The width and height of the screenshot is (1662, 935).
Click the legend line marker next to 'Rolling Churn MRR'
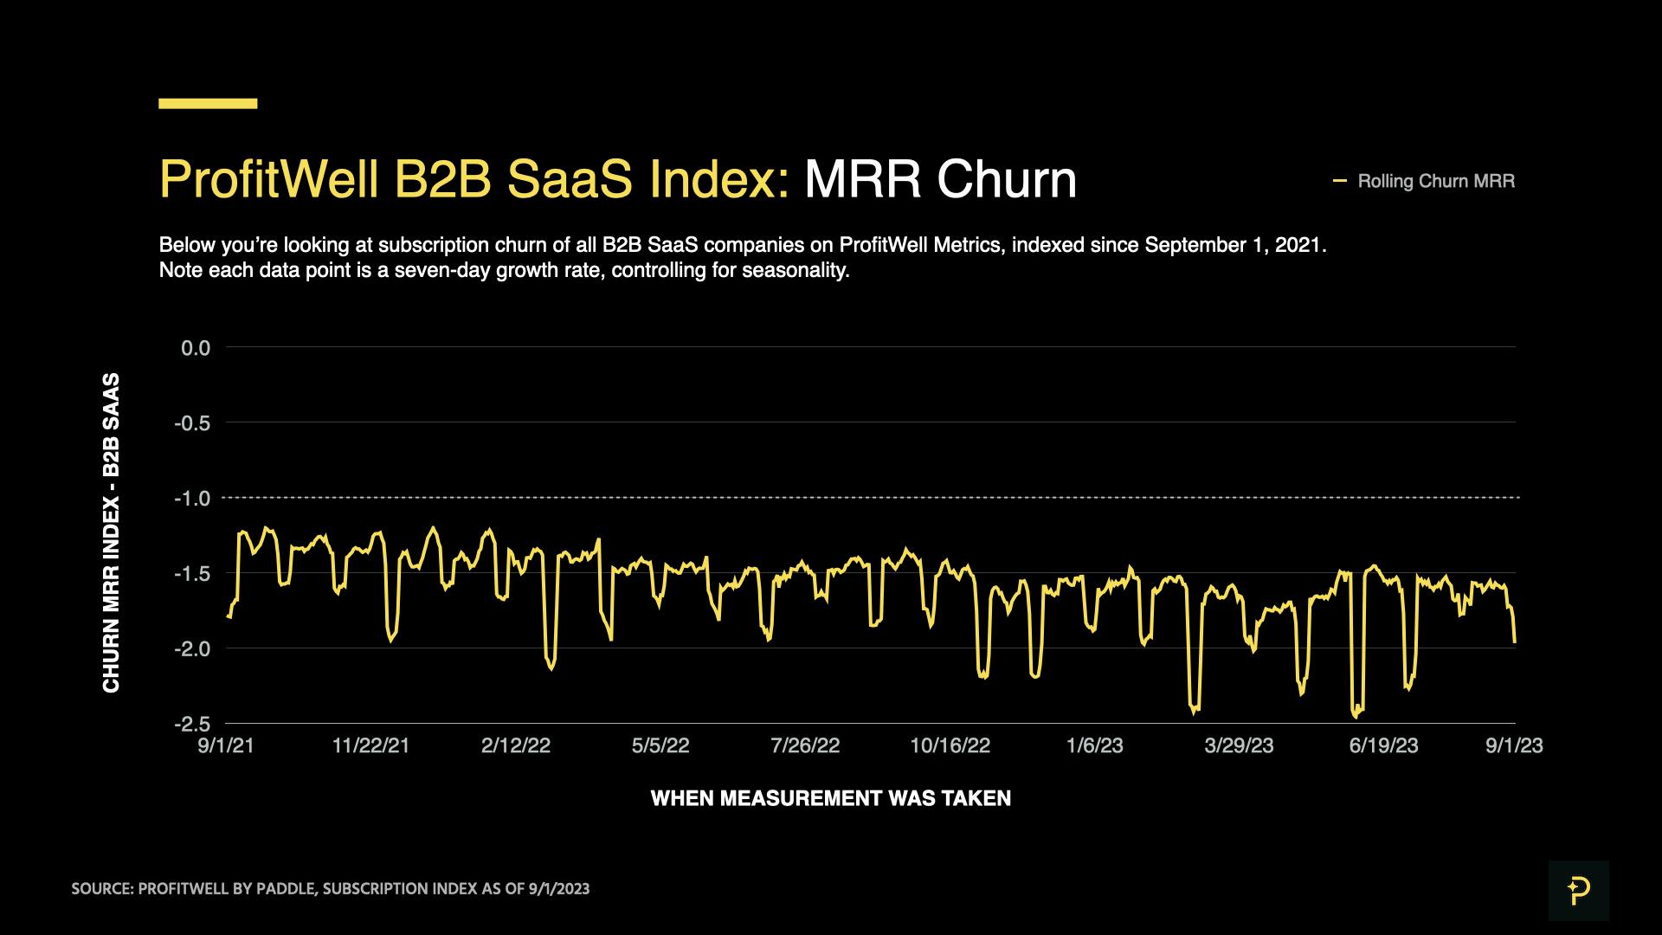click(1340, 181)
